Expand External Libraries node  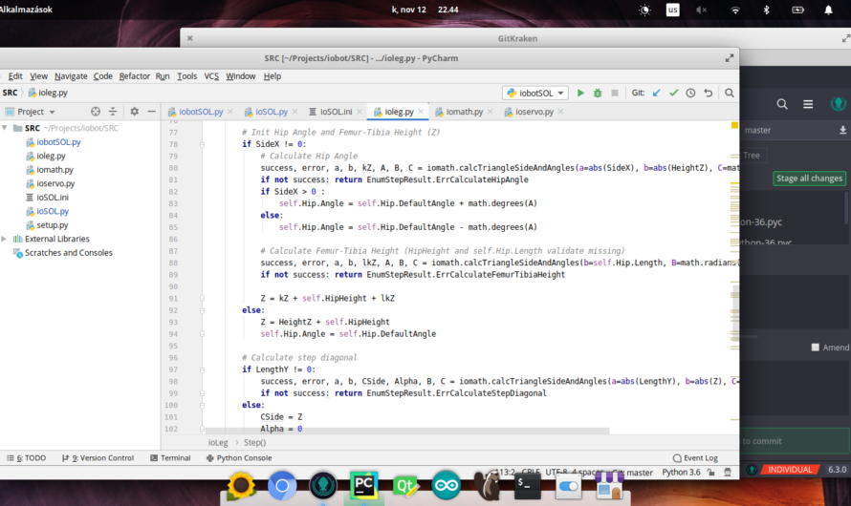(5, 239)
